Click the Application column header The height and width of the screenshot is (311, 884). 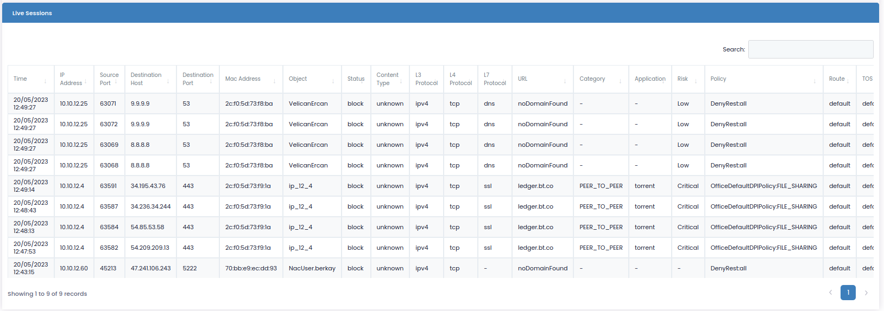point(649,79)
